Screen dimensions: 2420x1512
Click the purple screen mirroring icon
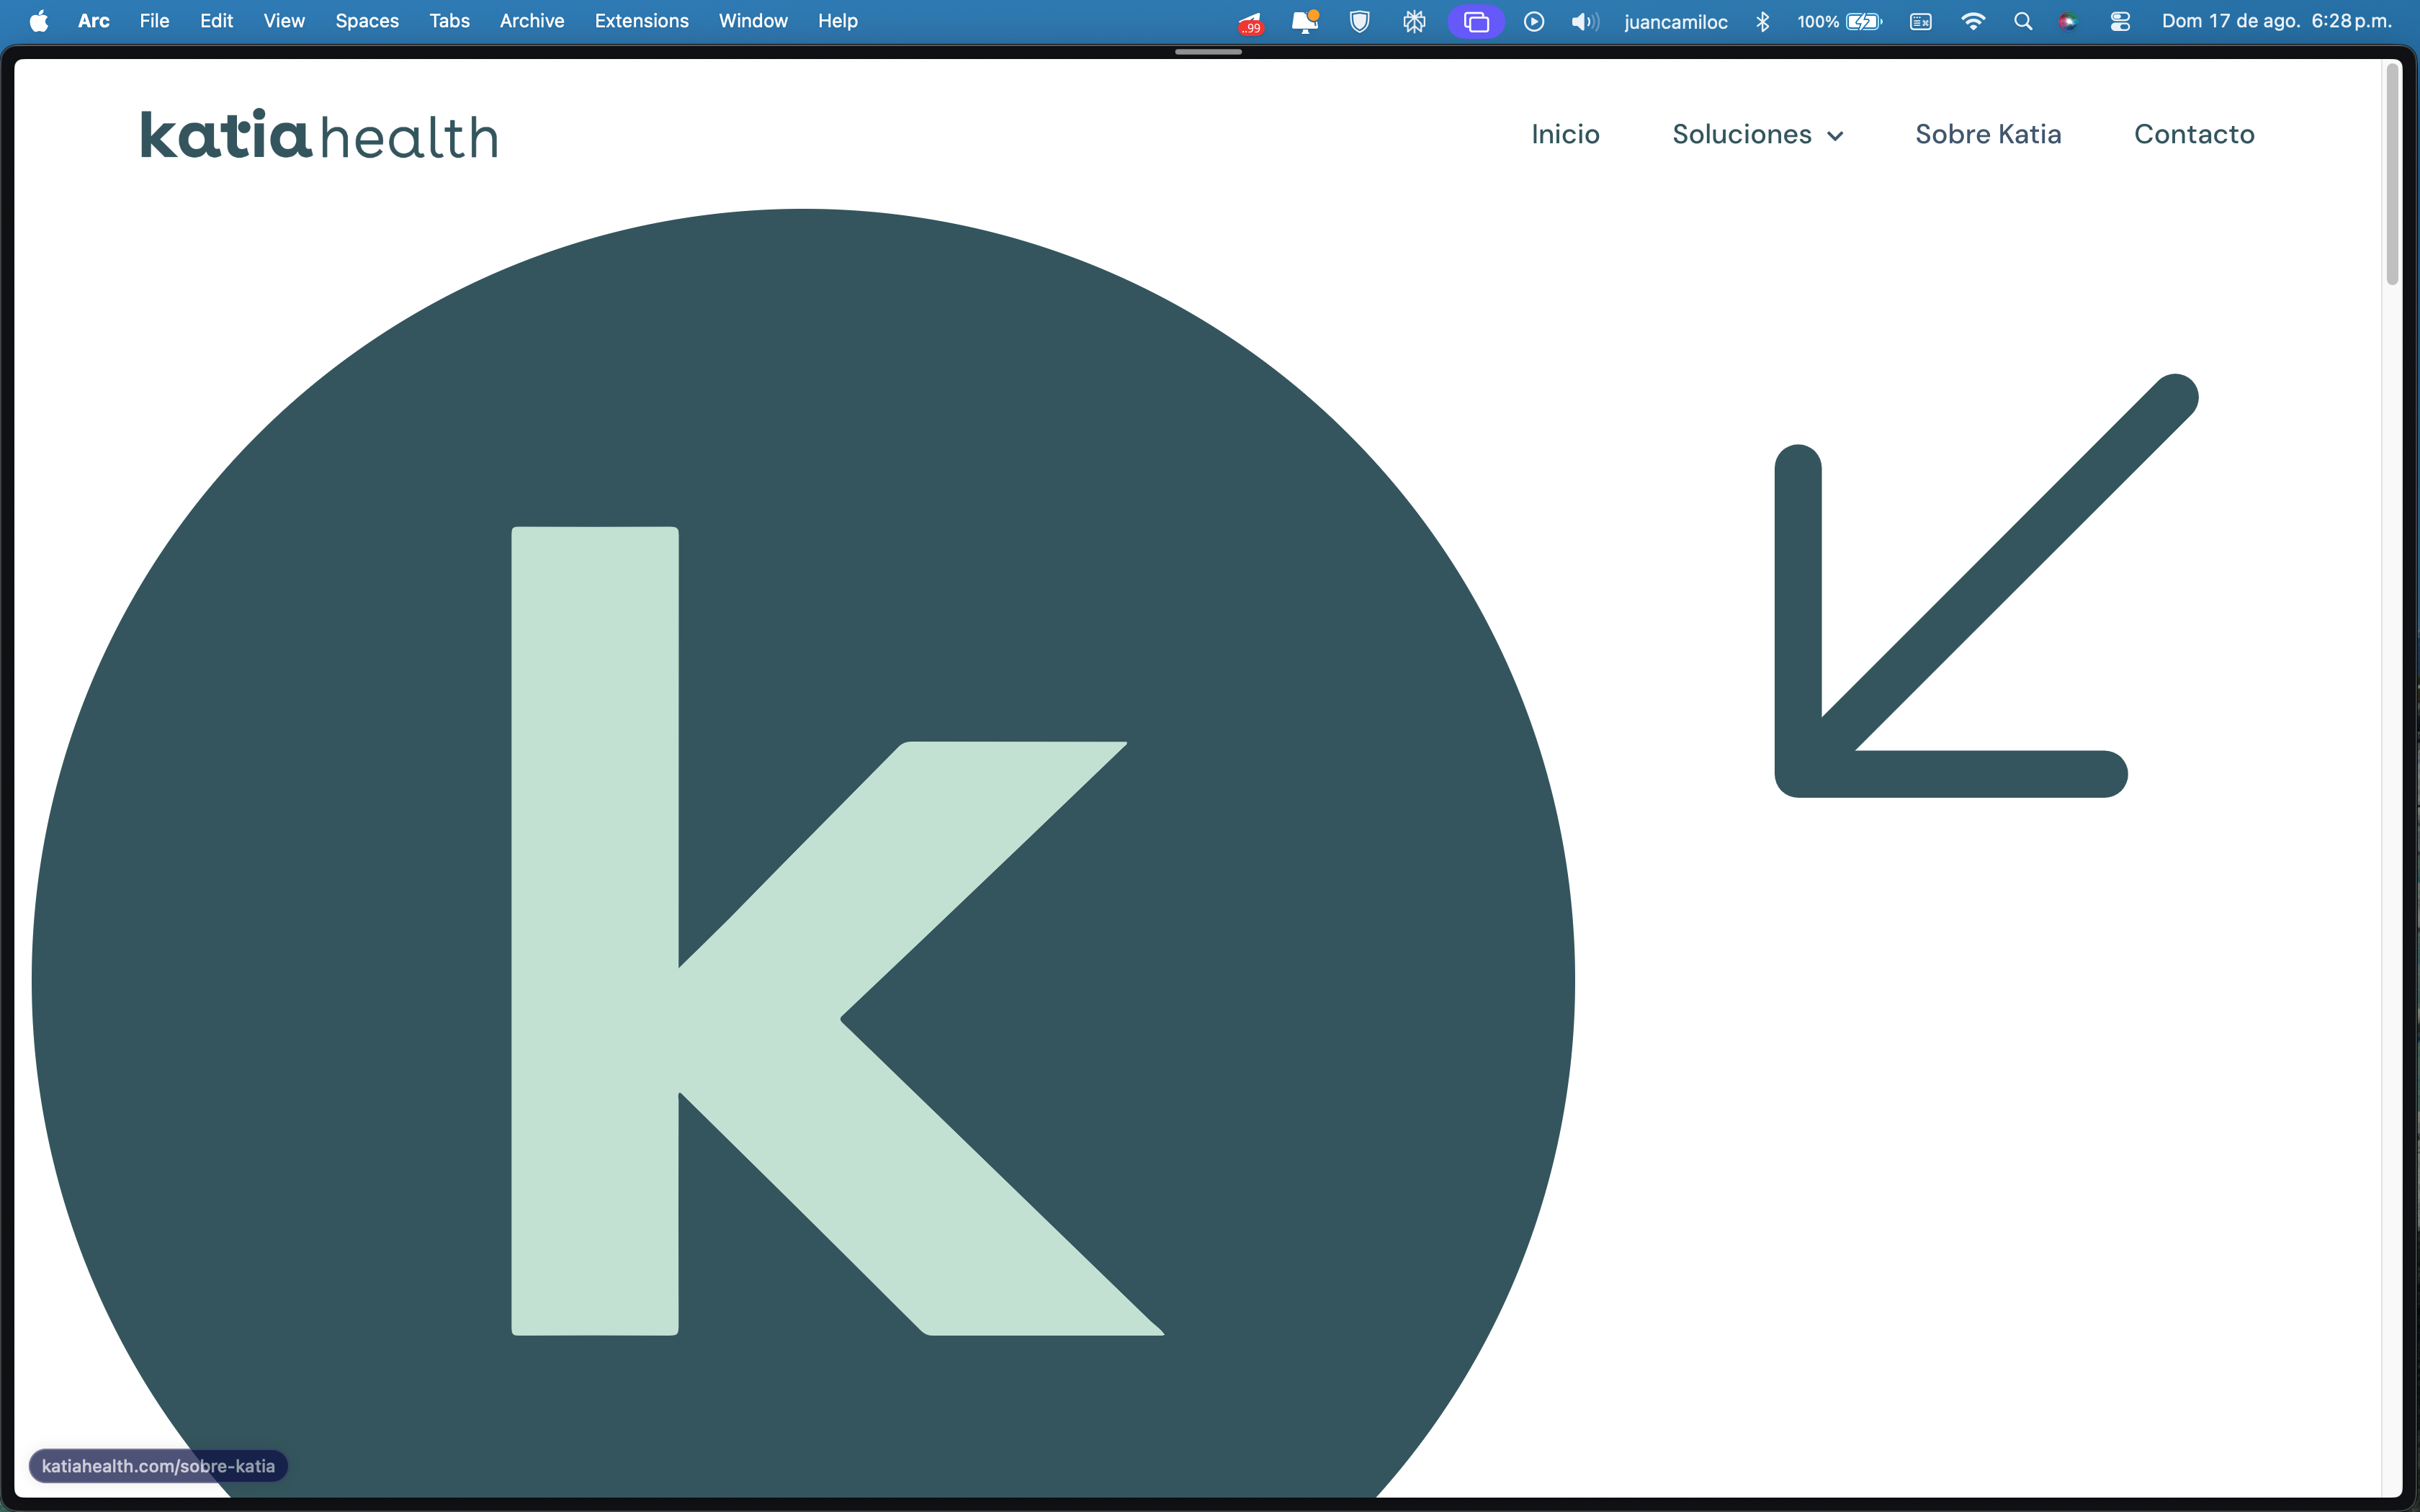point(1476,21)
